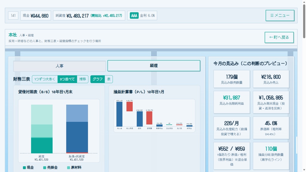
Task: Click the 営業利益 bar in P/L chart
Action: pos(160,126)
